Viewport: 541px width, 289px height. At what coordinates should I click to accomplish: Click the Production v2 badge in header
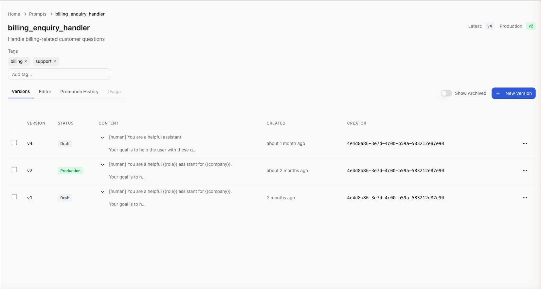coord(531,26)
